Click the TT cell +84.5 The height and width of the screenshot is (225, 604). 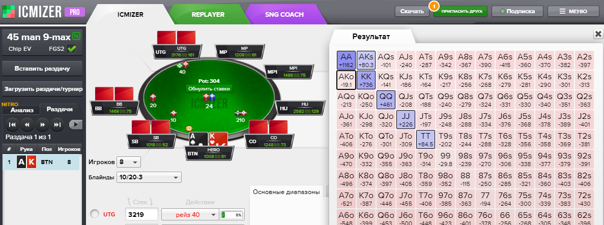(426, 140)
